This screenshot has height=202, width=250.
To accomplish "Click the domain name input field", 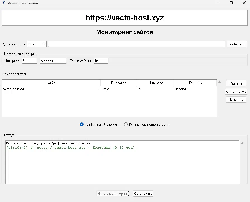I will 136,44.
